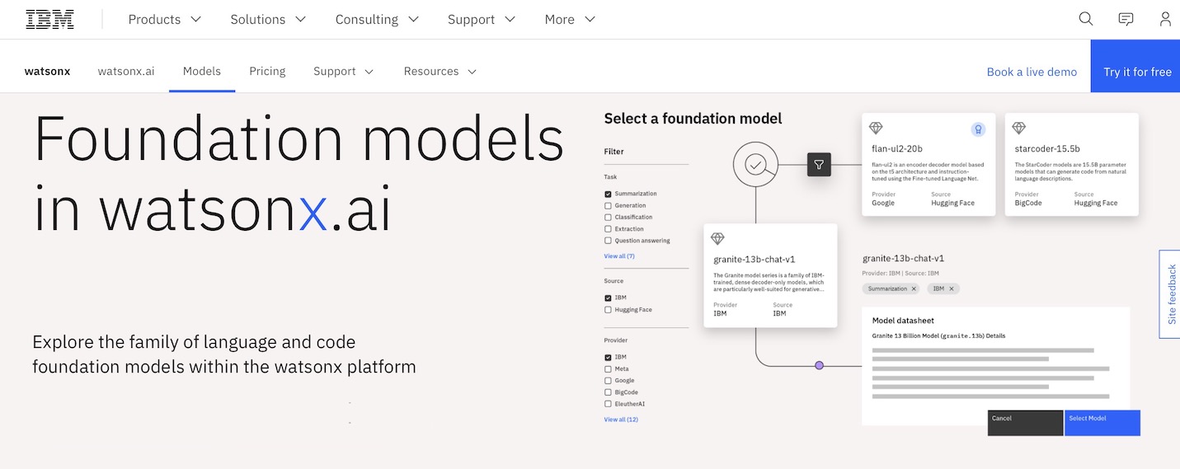Go to the watsonx.ai tab
This screenshot has width=1180, height=469.
126,72
